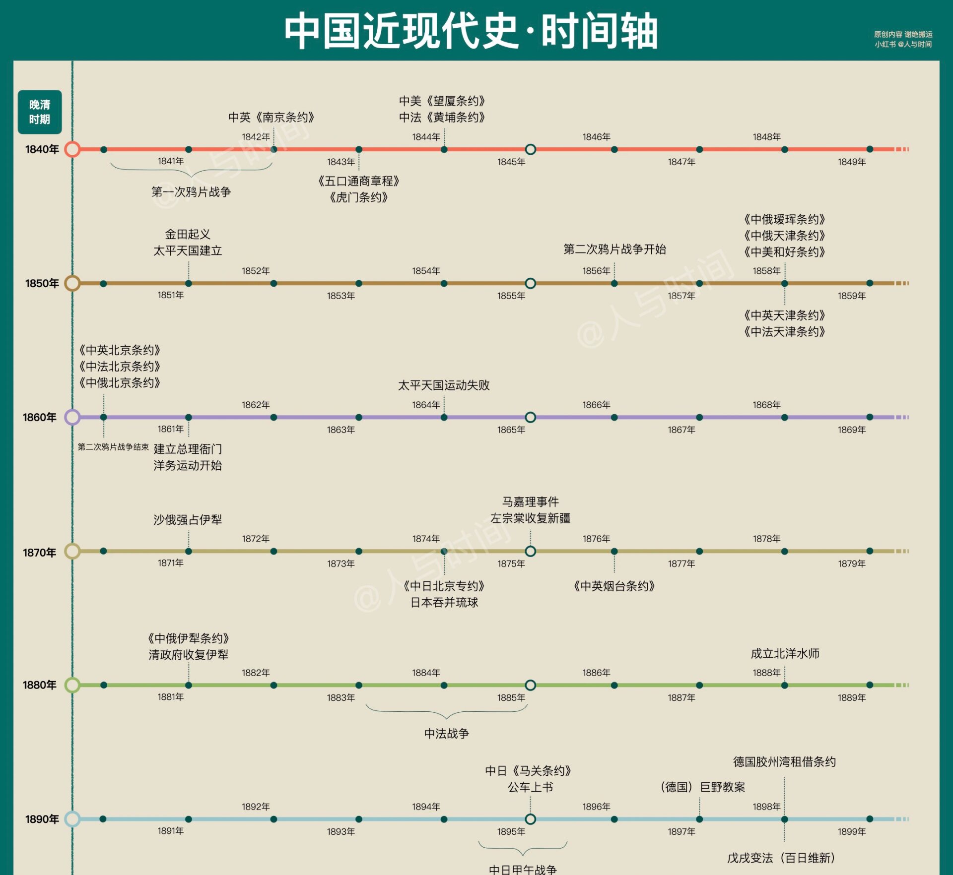The height and width of the screenshot is (875, 953).
Task: Select the 日本吞并琉球 label
Action: pos(444,602)
